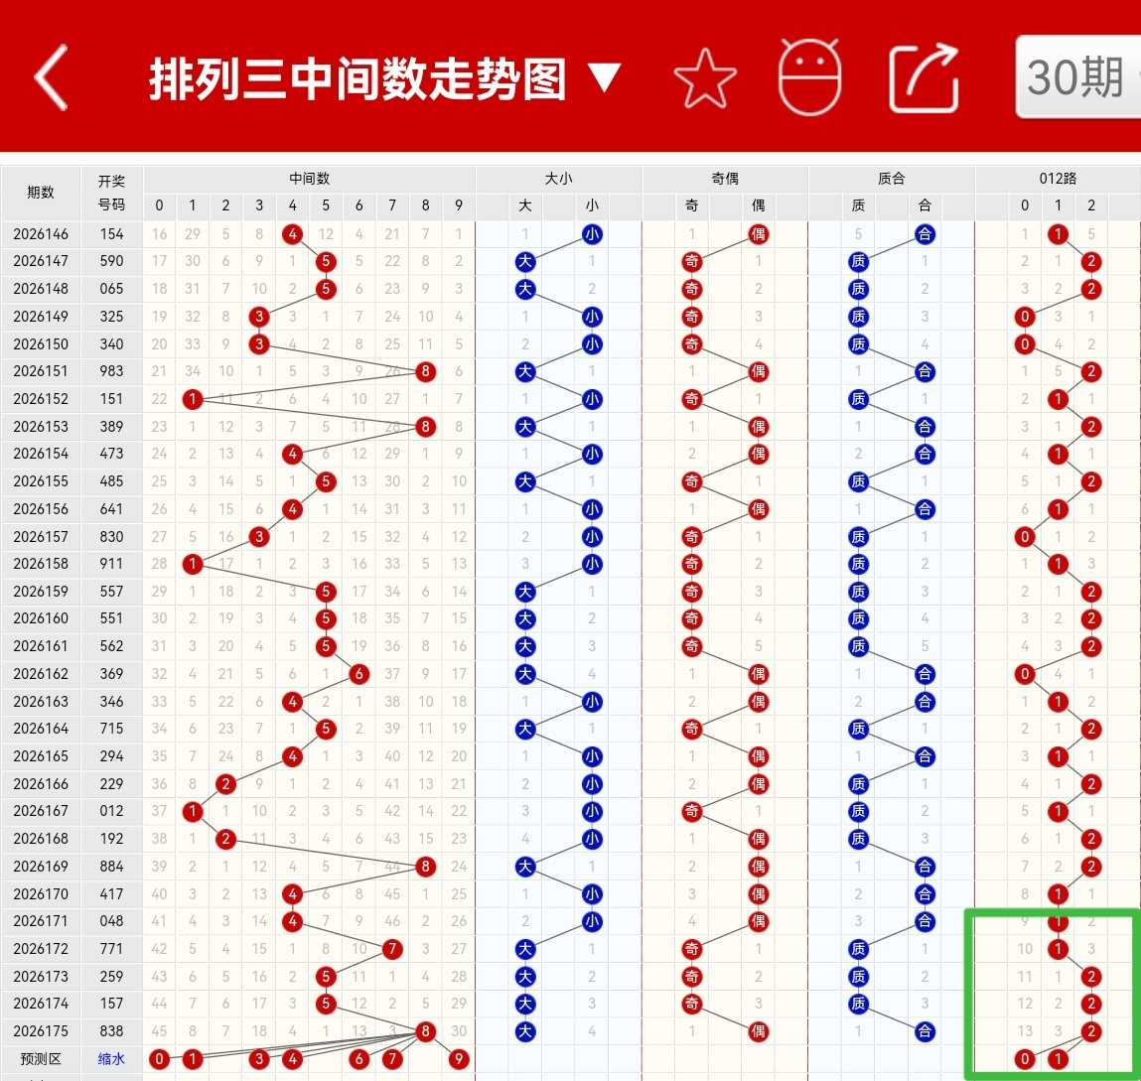1141x1081 pixels.
Task: Click red ball 4 in row 2026146
Action: point(293,234)
